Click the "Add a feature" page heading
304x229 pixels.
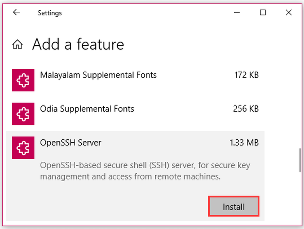coord(78,44)
